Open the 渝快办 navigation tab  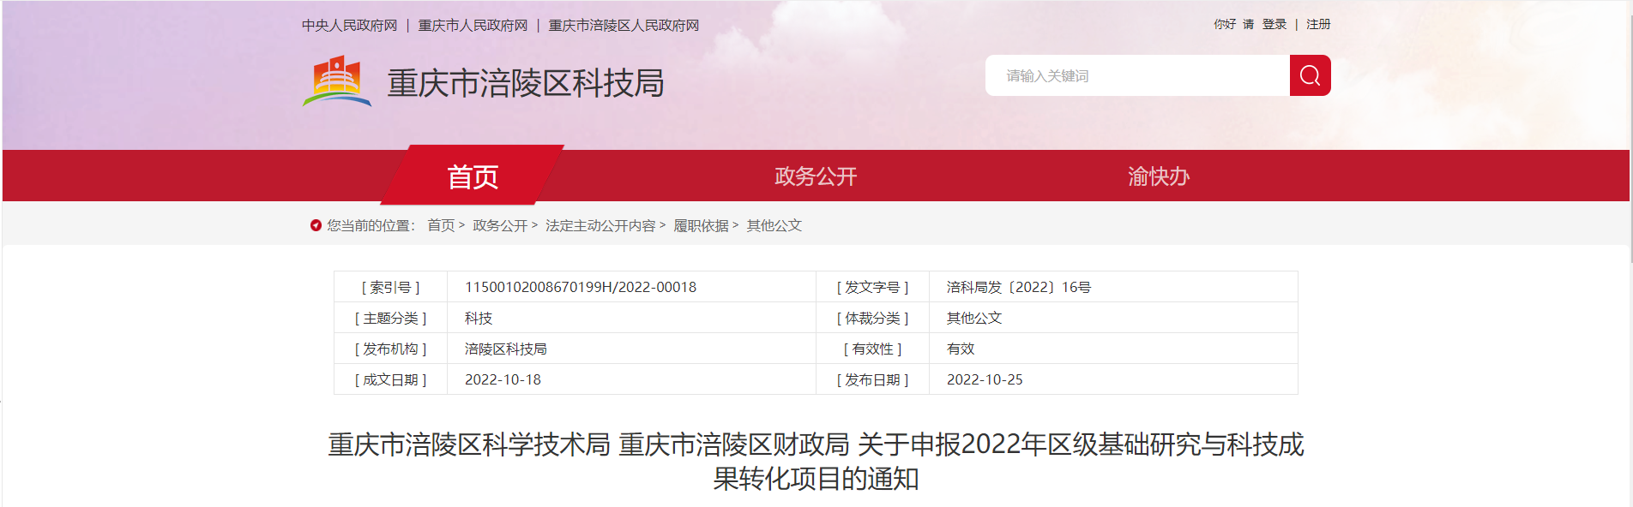click(1158, 176)
